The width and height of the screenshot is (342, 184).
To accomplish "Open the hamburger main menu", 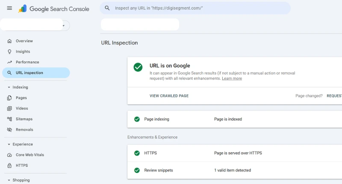I will (x=9, y=8).
